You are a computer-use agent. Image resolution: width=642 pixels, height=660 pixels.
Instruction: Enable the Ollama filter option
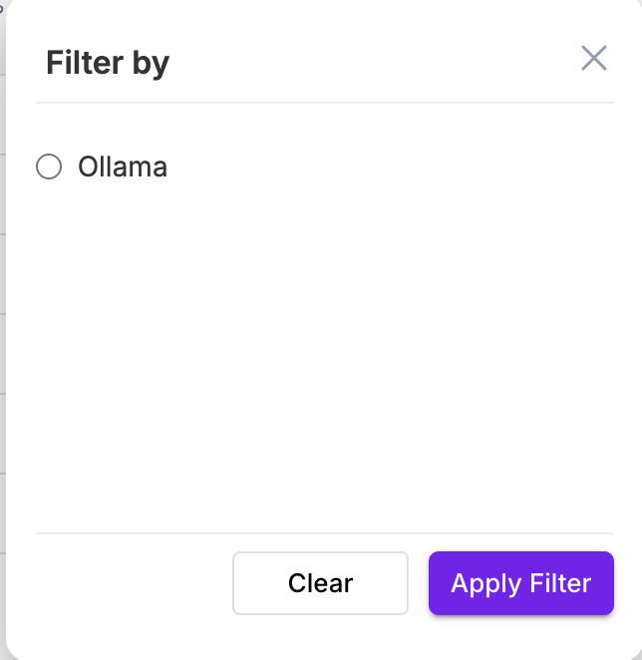click(49, 166)
